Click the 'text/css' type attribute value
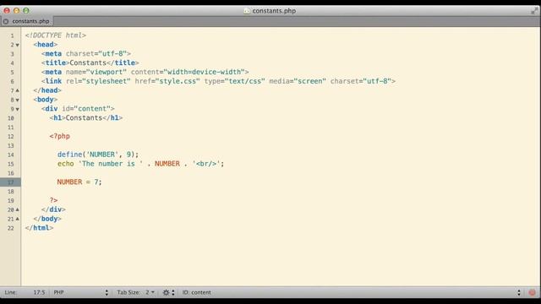541x304 pixels. [244, 81]
